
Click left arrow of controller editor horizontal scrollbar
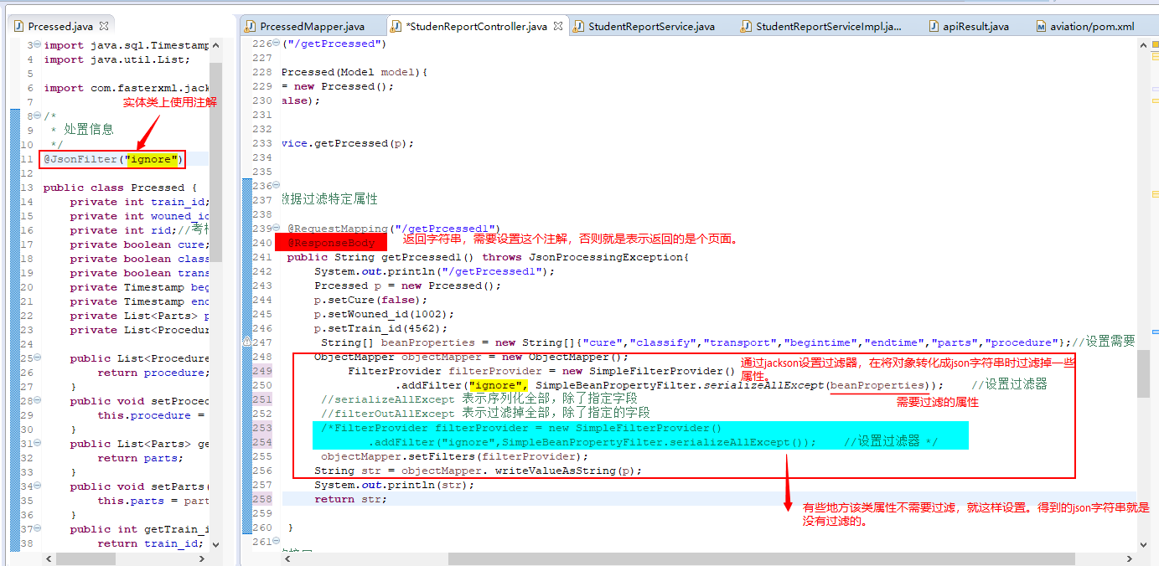click(x=287, y=558)
